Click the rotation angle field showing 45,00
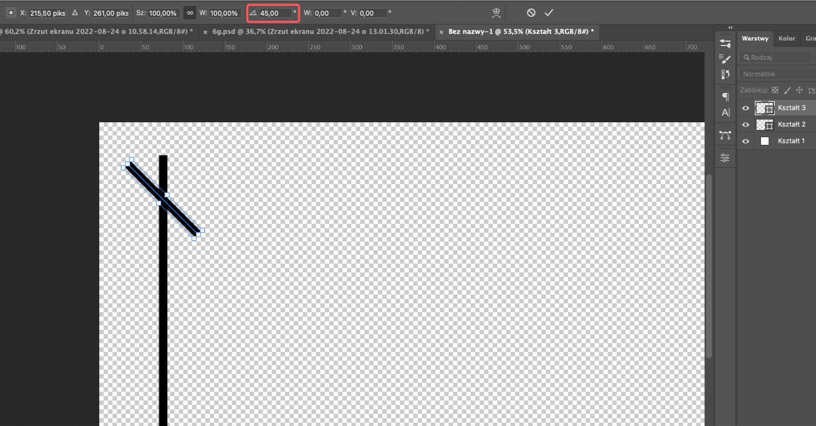Screen dimensions: 816x426 [276, 13]
